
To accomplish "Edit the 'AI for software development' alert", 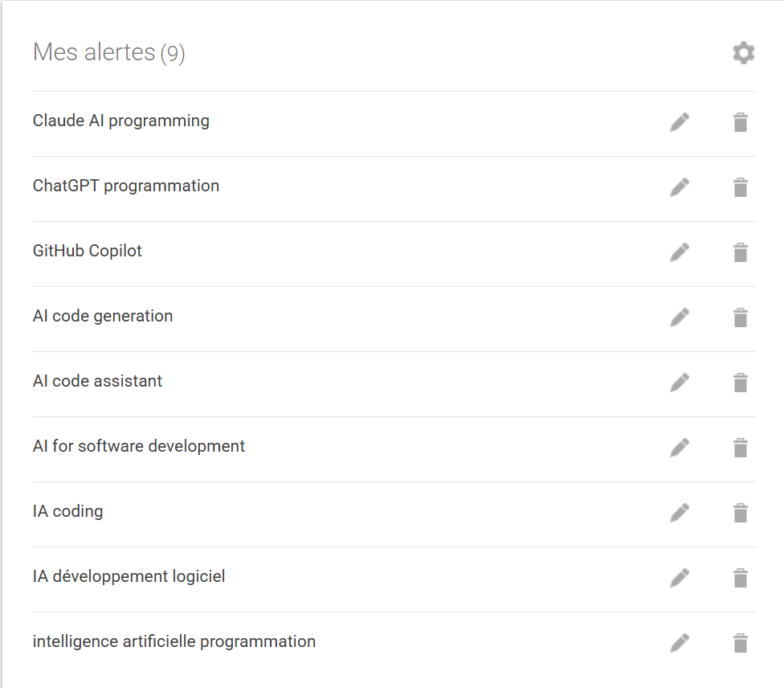I will point(680,446).
